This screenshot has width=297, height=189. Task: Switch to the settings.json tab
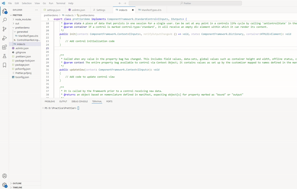coord(53,10)
